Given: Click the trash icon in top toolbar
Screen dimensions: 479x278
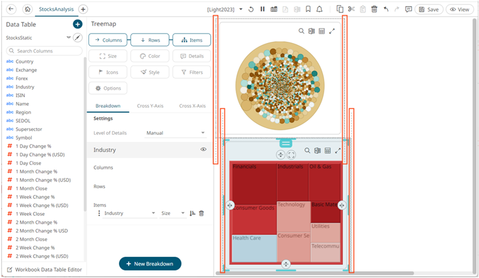Looking at the screenshot, I should tap(374, 9).
